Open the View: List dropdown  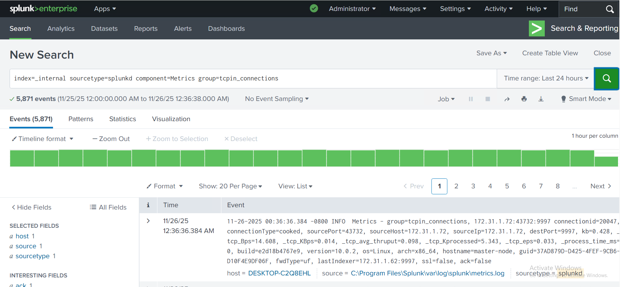(295, 186)
